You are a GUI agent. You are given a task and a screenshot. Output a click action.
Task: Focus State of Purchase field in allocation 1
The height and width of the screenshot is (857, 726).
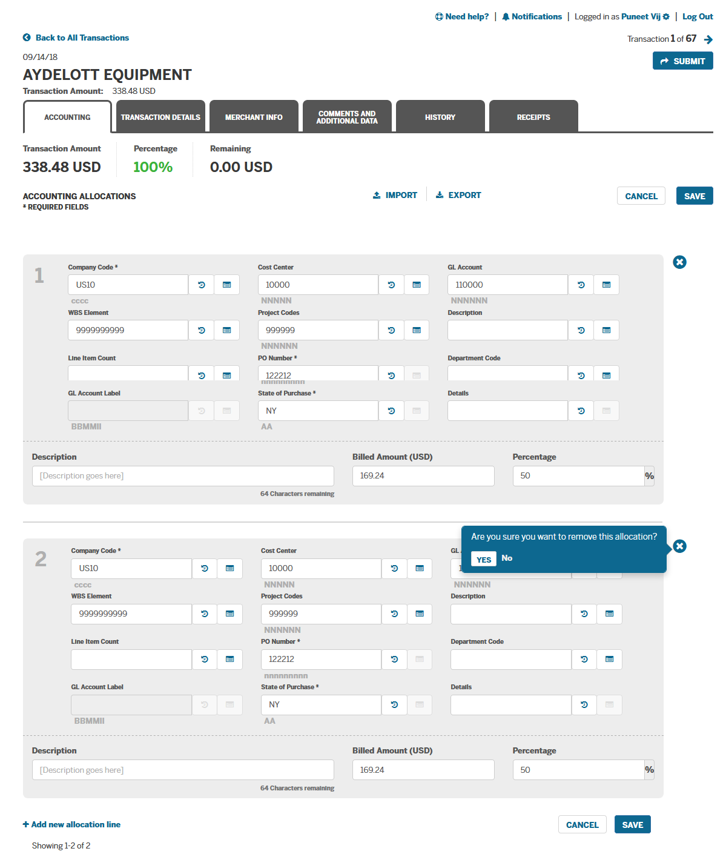(x=318, y=411)
